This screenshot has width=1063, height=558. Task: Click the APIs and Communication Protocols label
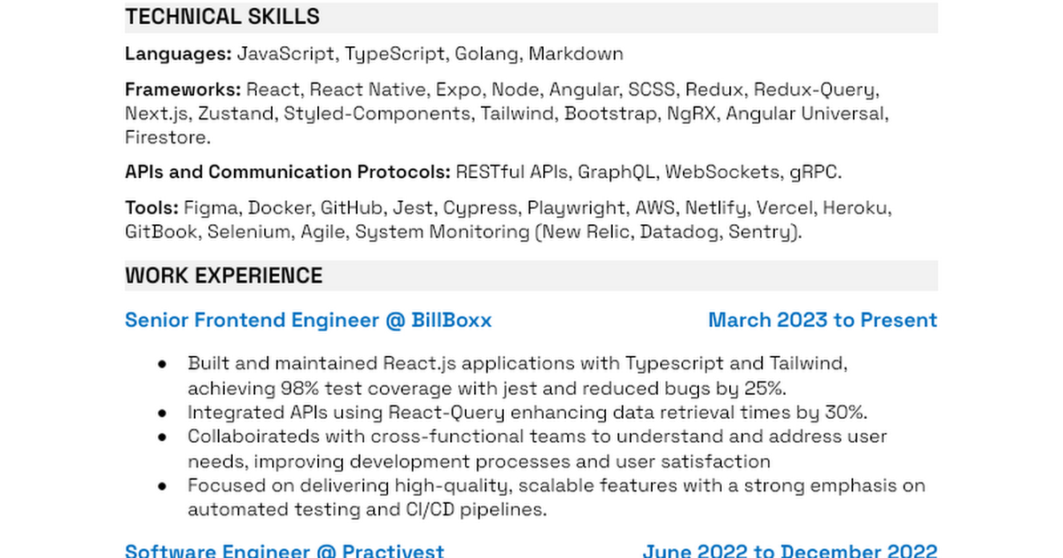[288, 172]
